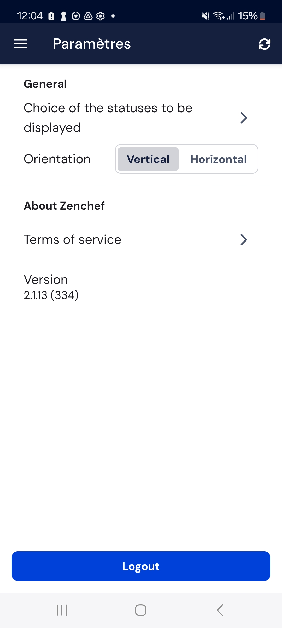Switch orientation to Horizontal
The width and height of the screenshot is (282, 628).
(x=219, y=159)
